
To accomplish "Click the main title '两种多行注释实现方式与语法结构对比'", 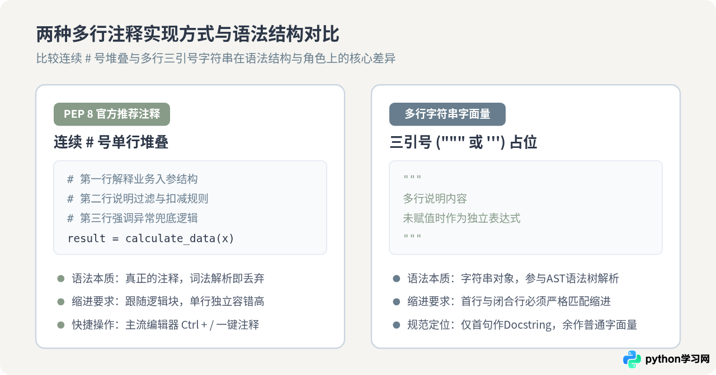I will (x=187, y=35).
